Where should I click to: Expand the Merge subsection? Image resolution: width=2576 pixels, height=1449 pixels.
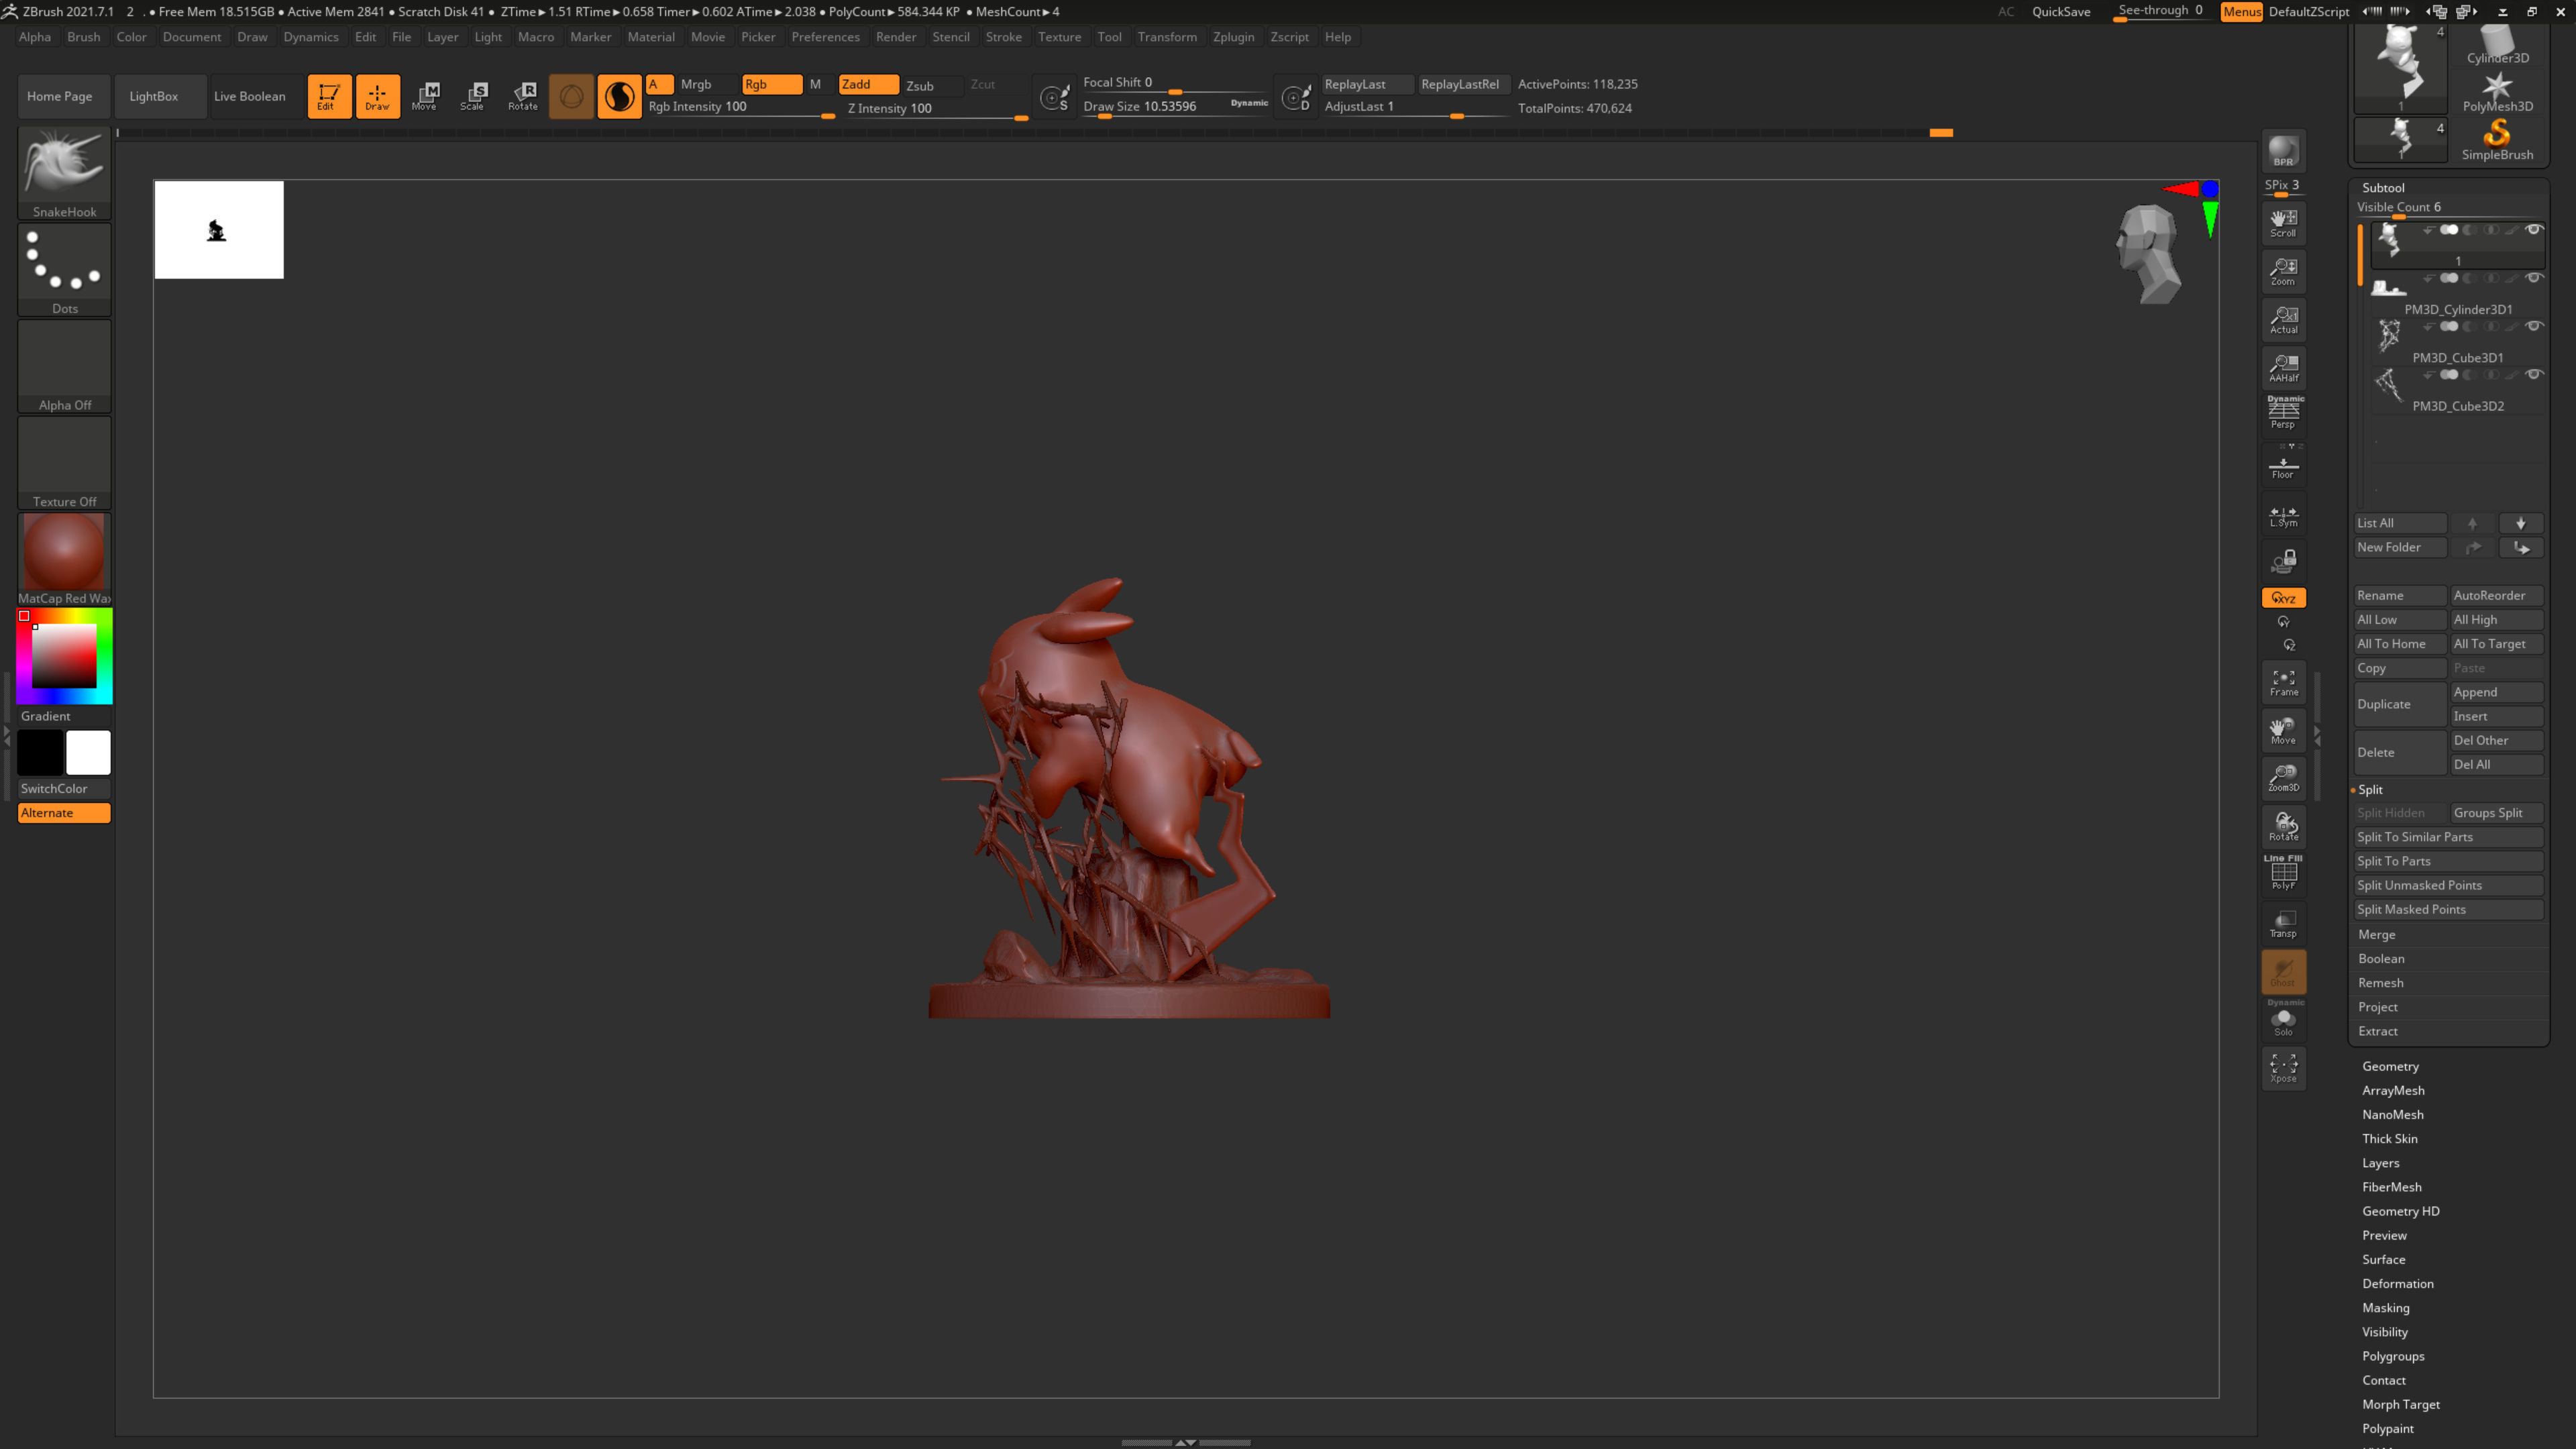click(x=2376, y=934)
